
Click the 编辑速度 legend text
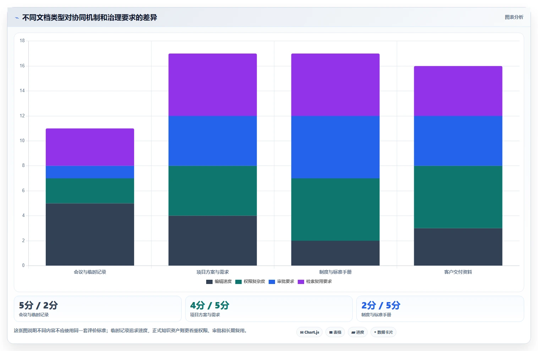click(223, 282)
